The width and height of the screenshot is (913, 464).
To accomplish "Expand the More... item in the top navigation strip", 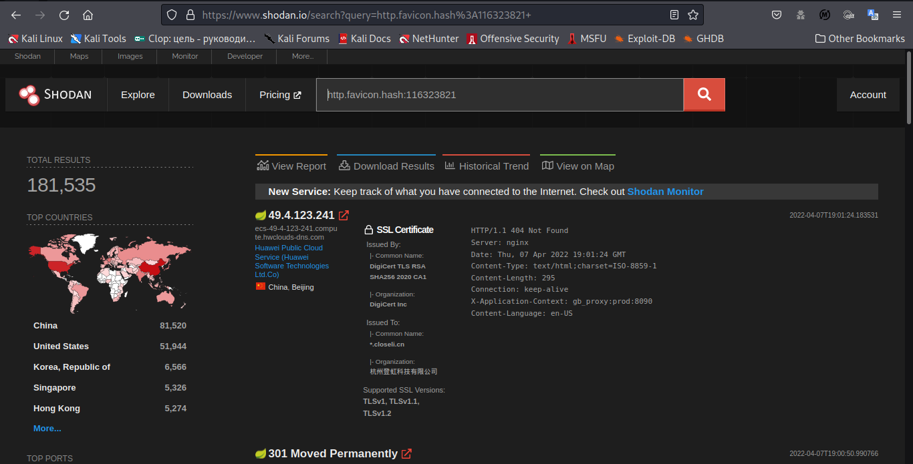I will point(303,56).
